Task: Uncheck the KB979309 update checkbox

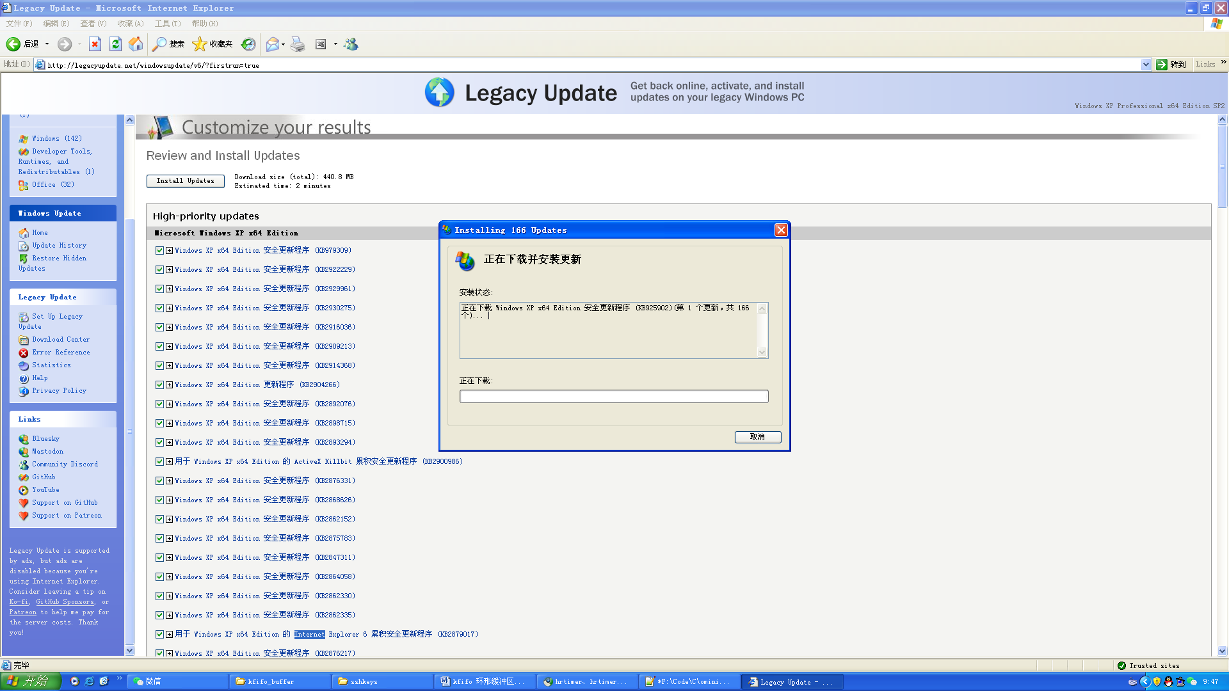Action: click(x=159, y=251)
